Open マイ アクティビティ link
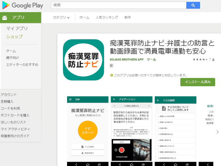Screen dimensions: 221x166 click(15, 129)
